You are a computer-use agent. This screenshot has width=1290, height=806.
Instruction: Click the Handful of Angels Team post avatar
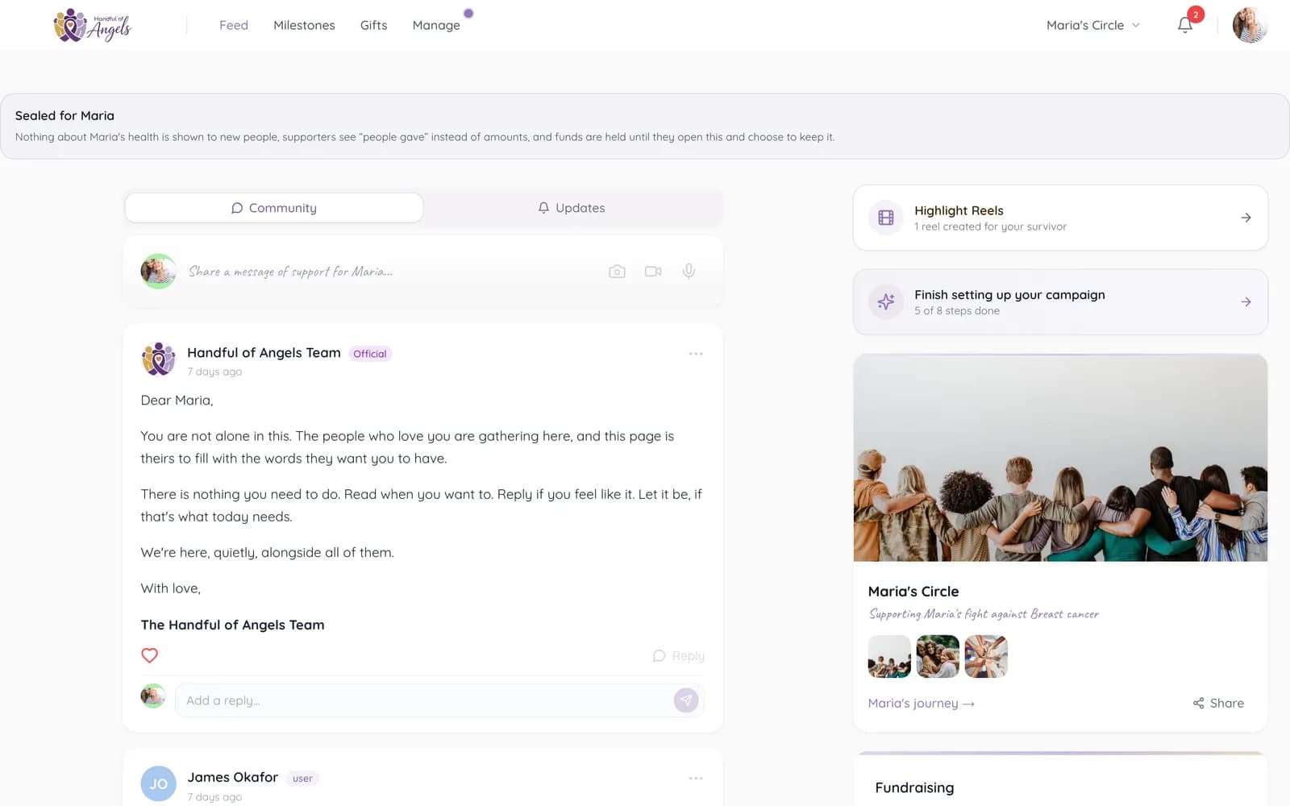click(x=159, y=359)
